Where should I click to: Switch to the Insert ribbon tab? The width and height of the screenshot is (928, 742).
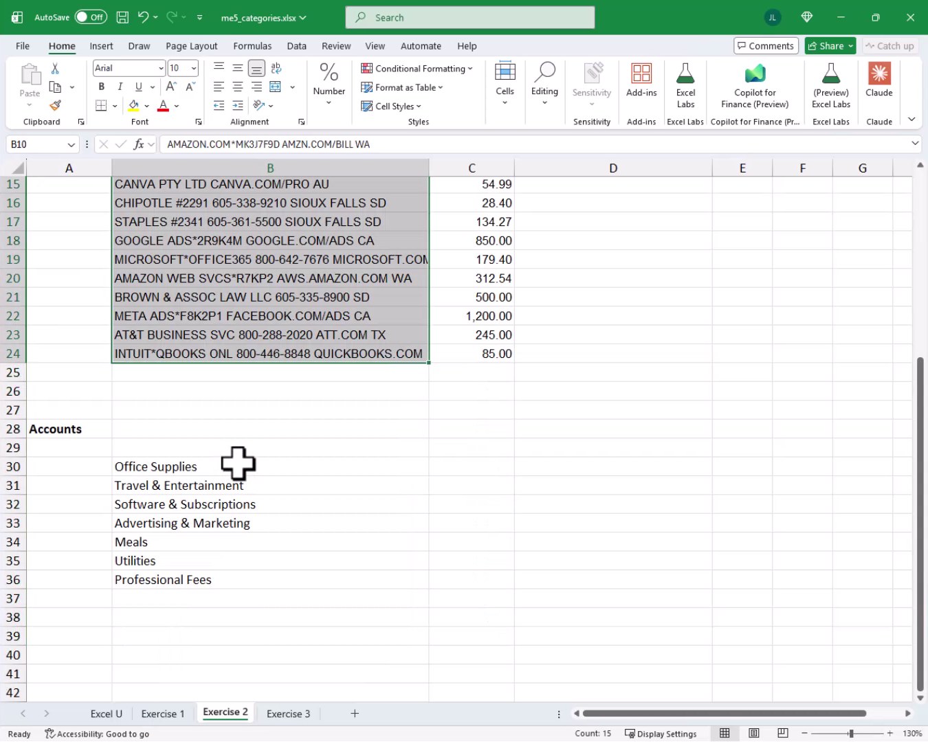click(x=101, y=46)
